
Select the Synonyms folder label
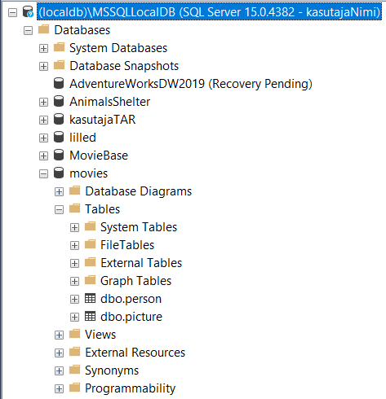click(112, 370)
